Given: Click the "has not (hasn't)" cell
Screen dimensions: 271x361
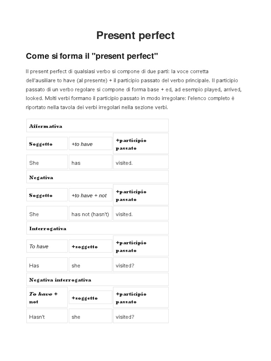Looking at the screenshot, I should 90,214.
